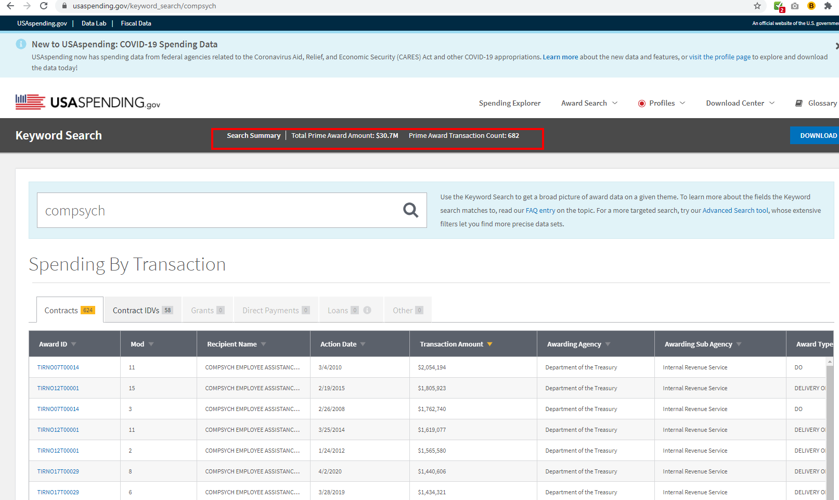Open award TIRNO12T00001 dated 2/19/2015
This screenshot has height=500, width=839.
point(58,388)
